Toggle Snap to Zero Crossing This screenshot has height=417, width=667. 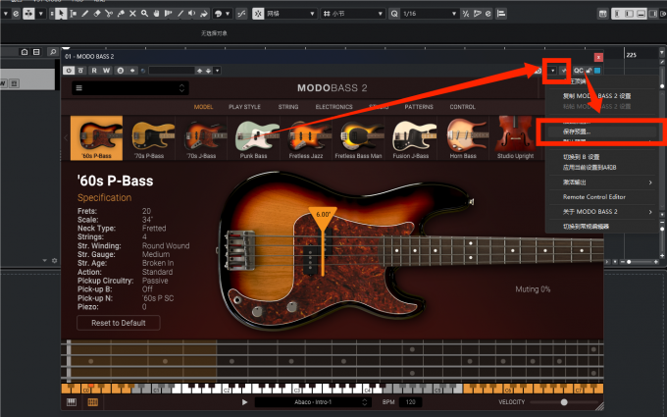(241, 14)
